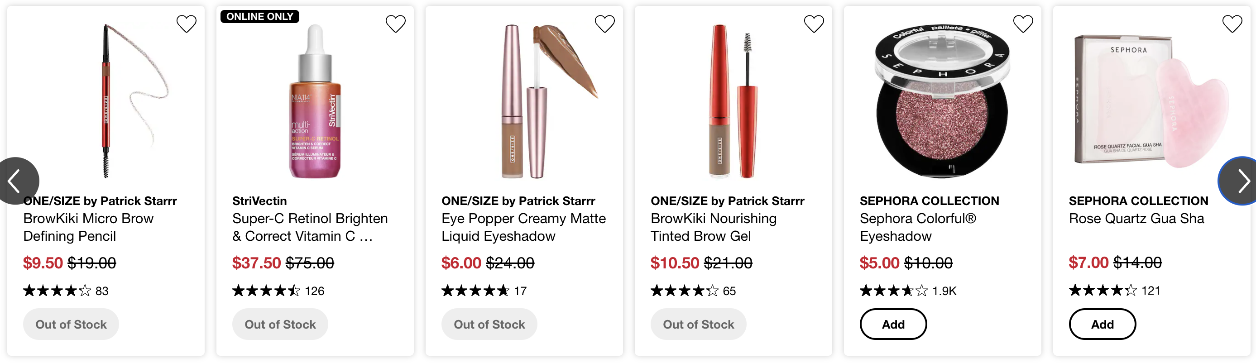1256x363 pixels.
Task: Add Rose Quartz Gua Sha to basket
Action: point(1103,325)
